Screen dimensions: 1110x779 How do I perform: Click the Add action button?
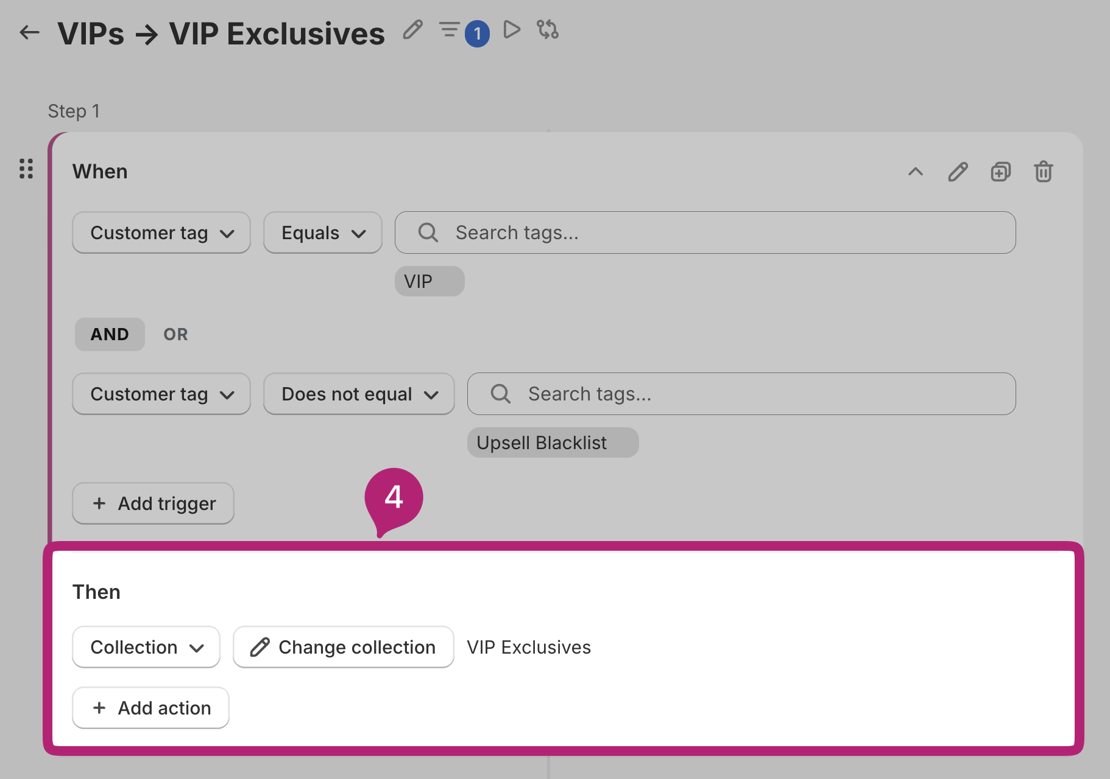coord(150,708)
